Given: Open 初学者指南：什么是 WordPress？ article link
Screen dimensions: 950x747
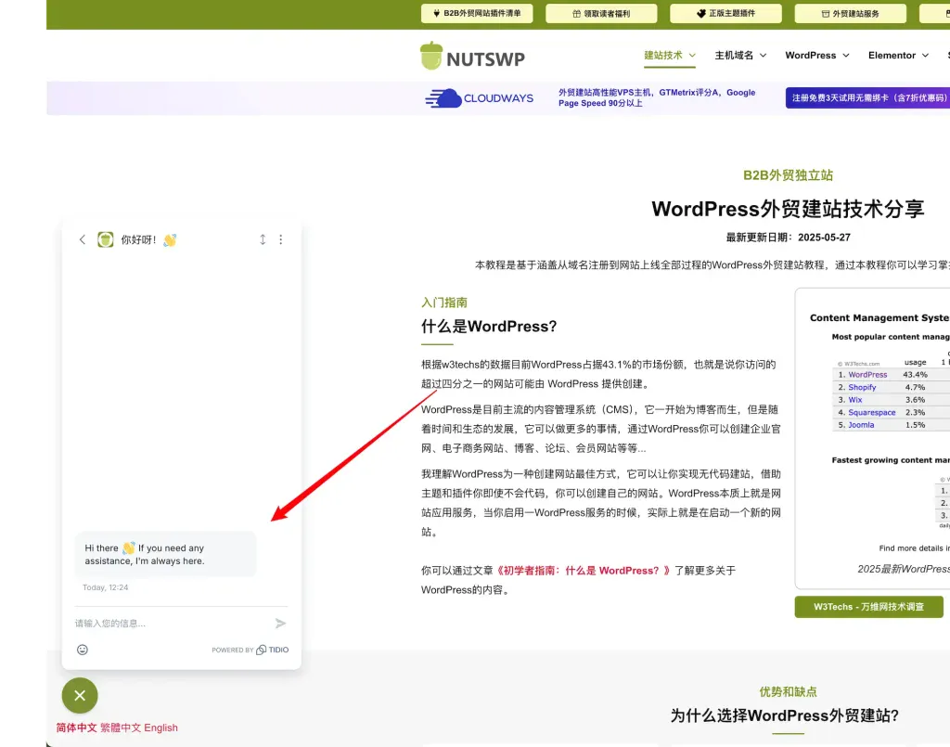Looking at the screenshot, I should (x=583, y=570).
